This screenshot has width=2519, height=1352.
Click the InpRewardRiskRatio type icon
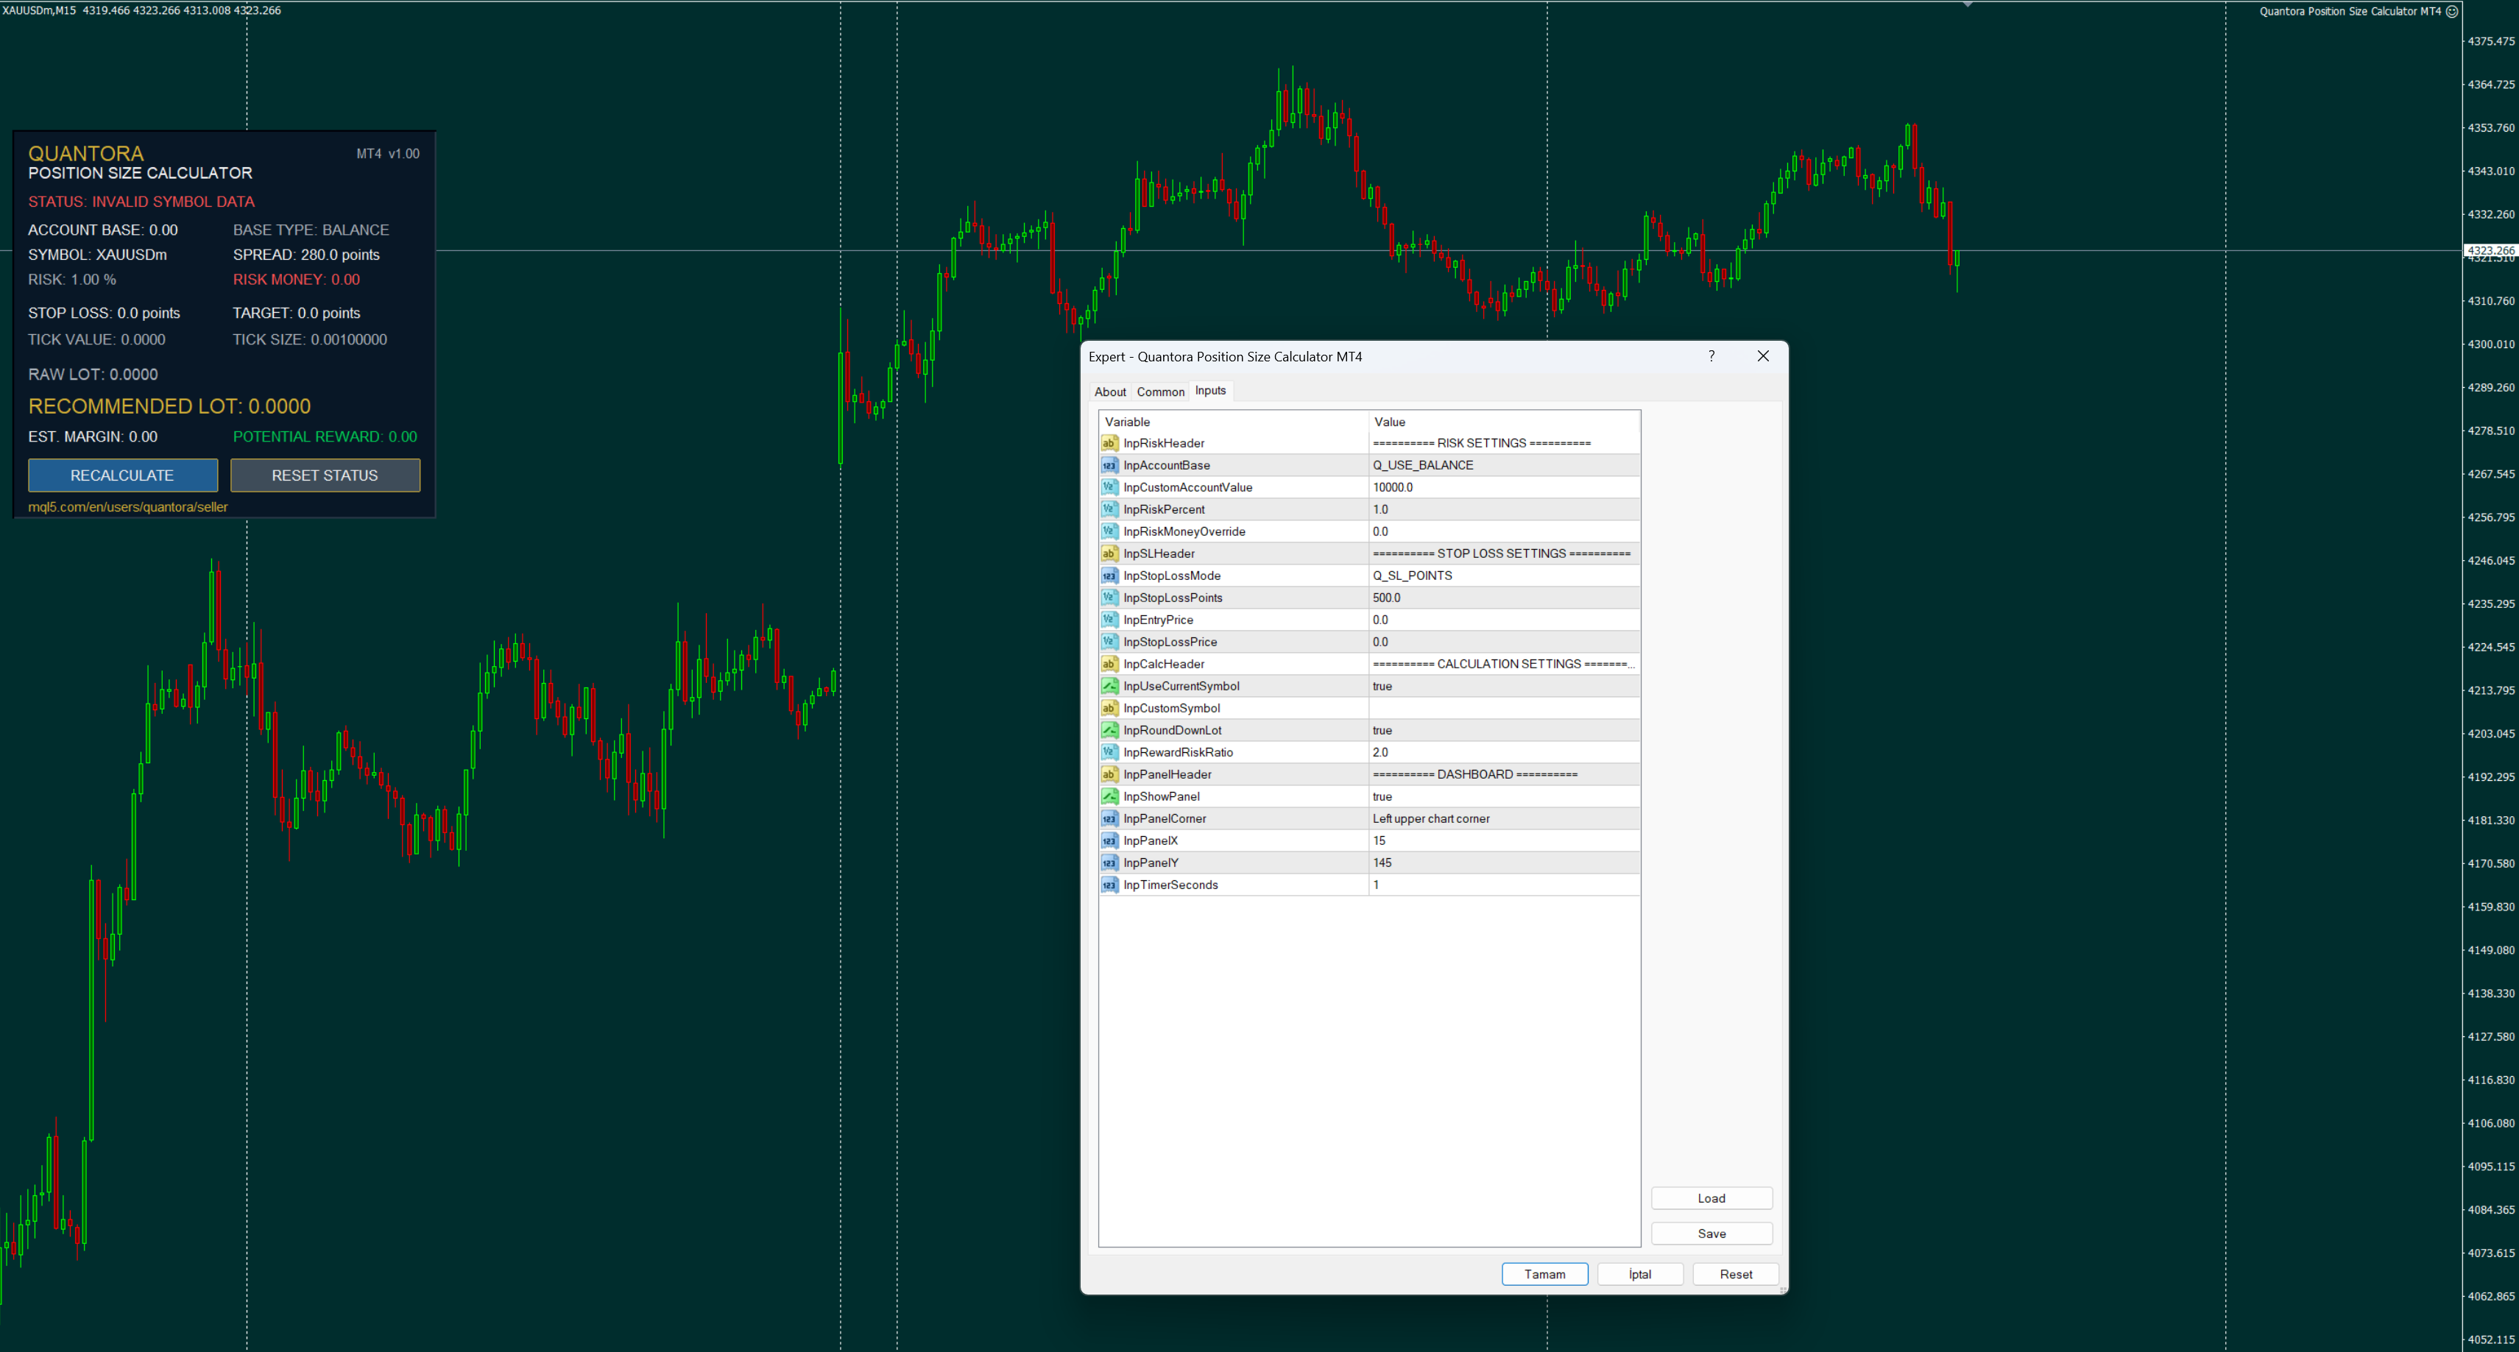[1109, 751]
